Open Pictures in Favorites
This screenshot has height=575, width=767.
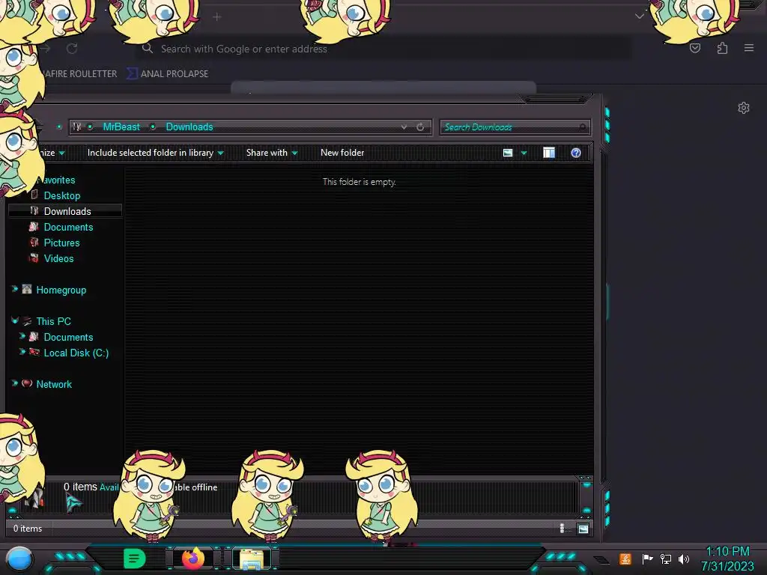[x=61, y=243]
